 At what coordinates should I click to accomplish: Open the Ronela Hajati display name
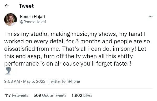[32, 17]
